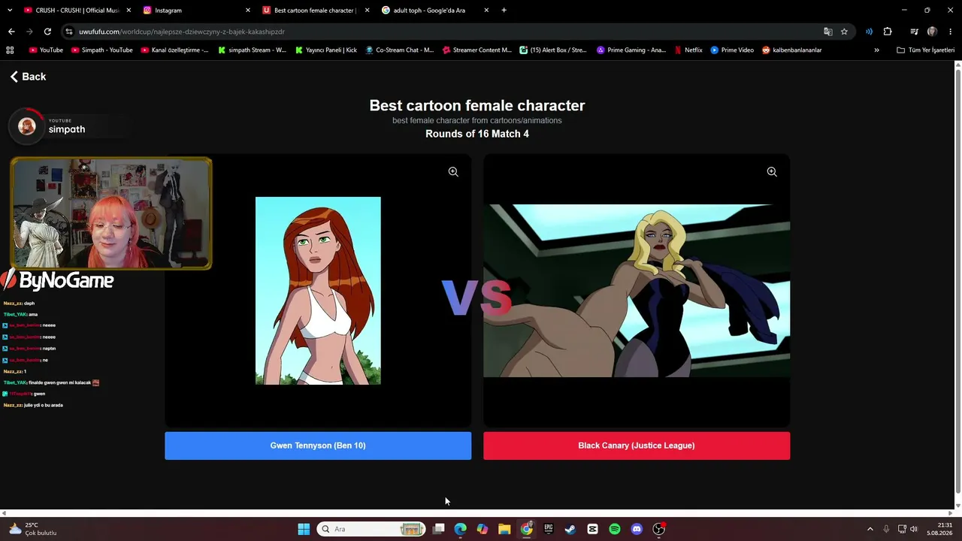Open OBS Studio from the taskbar
This screenshot has width=962, height=541.
coord(659,529)
